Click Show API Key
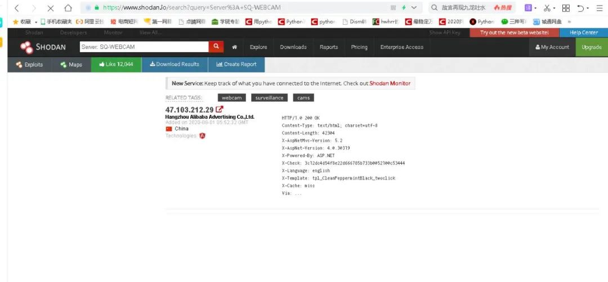608x282 pixels. [x=445, y=33]
